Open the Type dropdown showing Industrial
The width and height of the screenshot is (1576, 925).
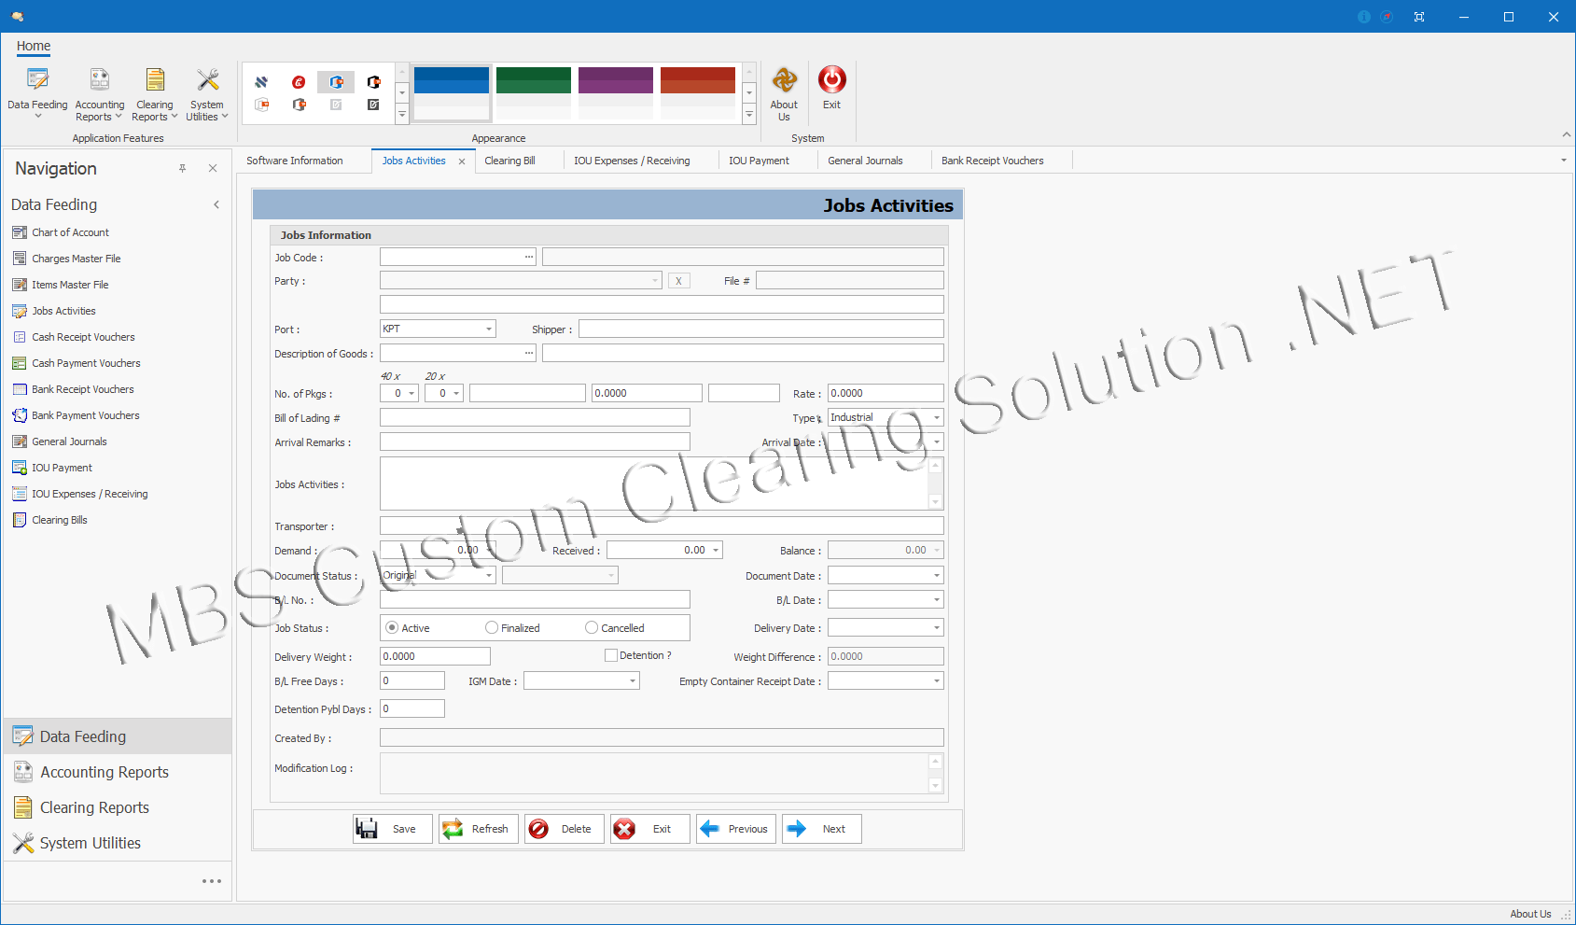click(x=937, y=417)
